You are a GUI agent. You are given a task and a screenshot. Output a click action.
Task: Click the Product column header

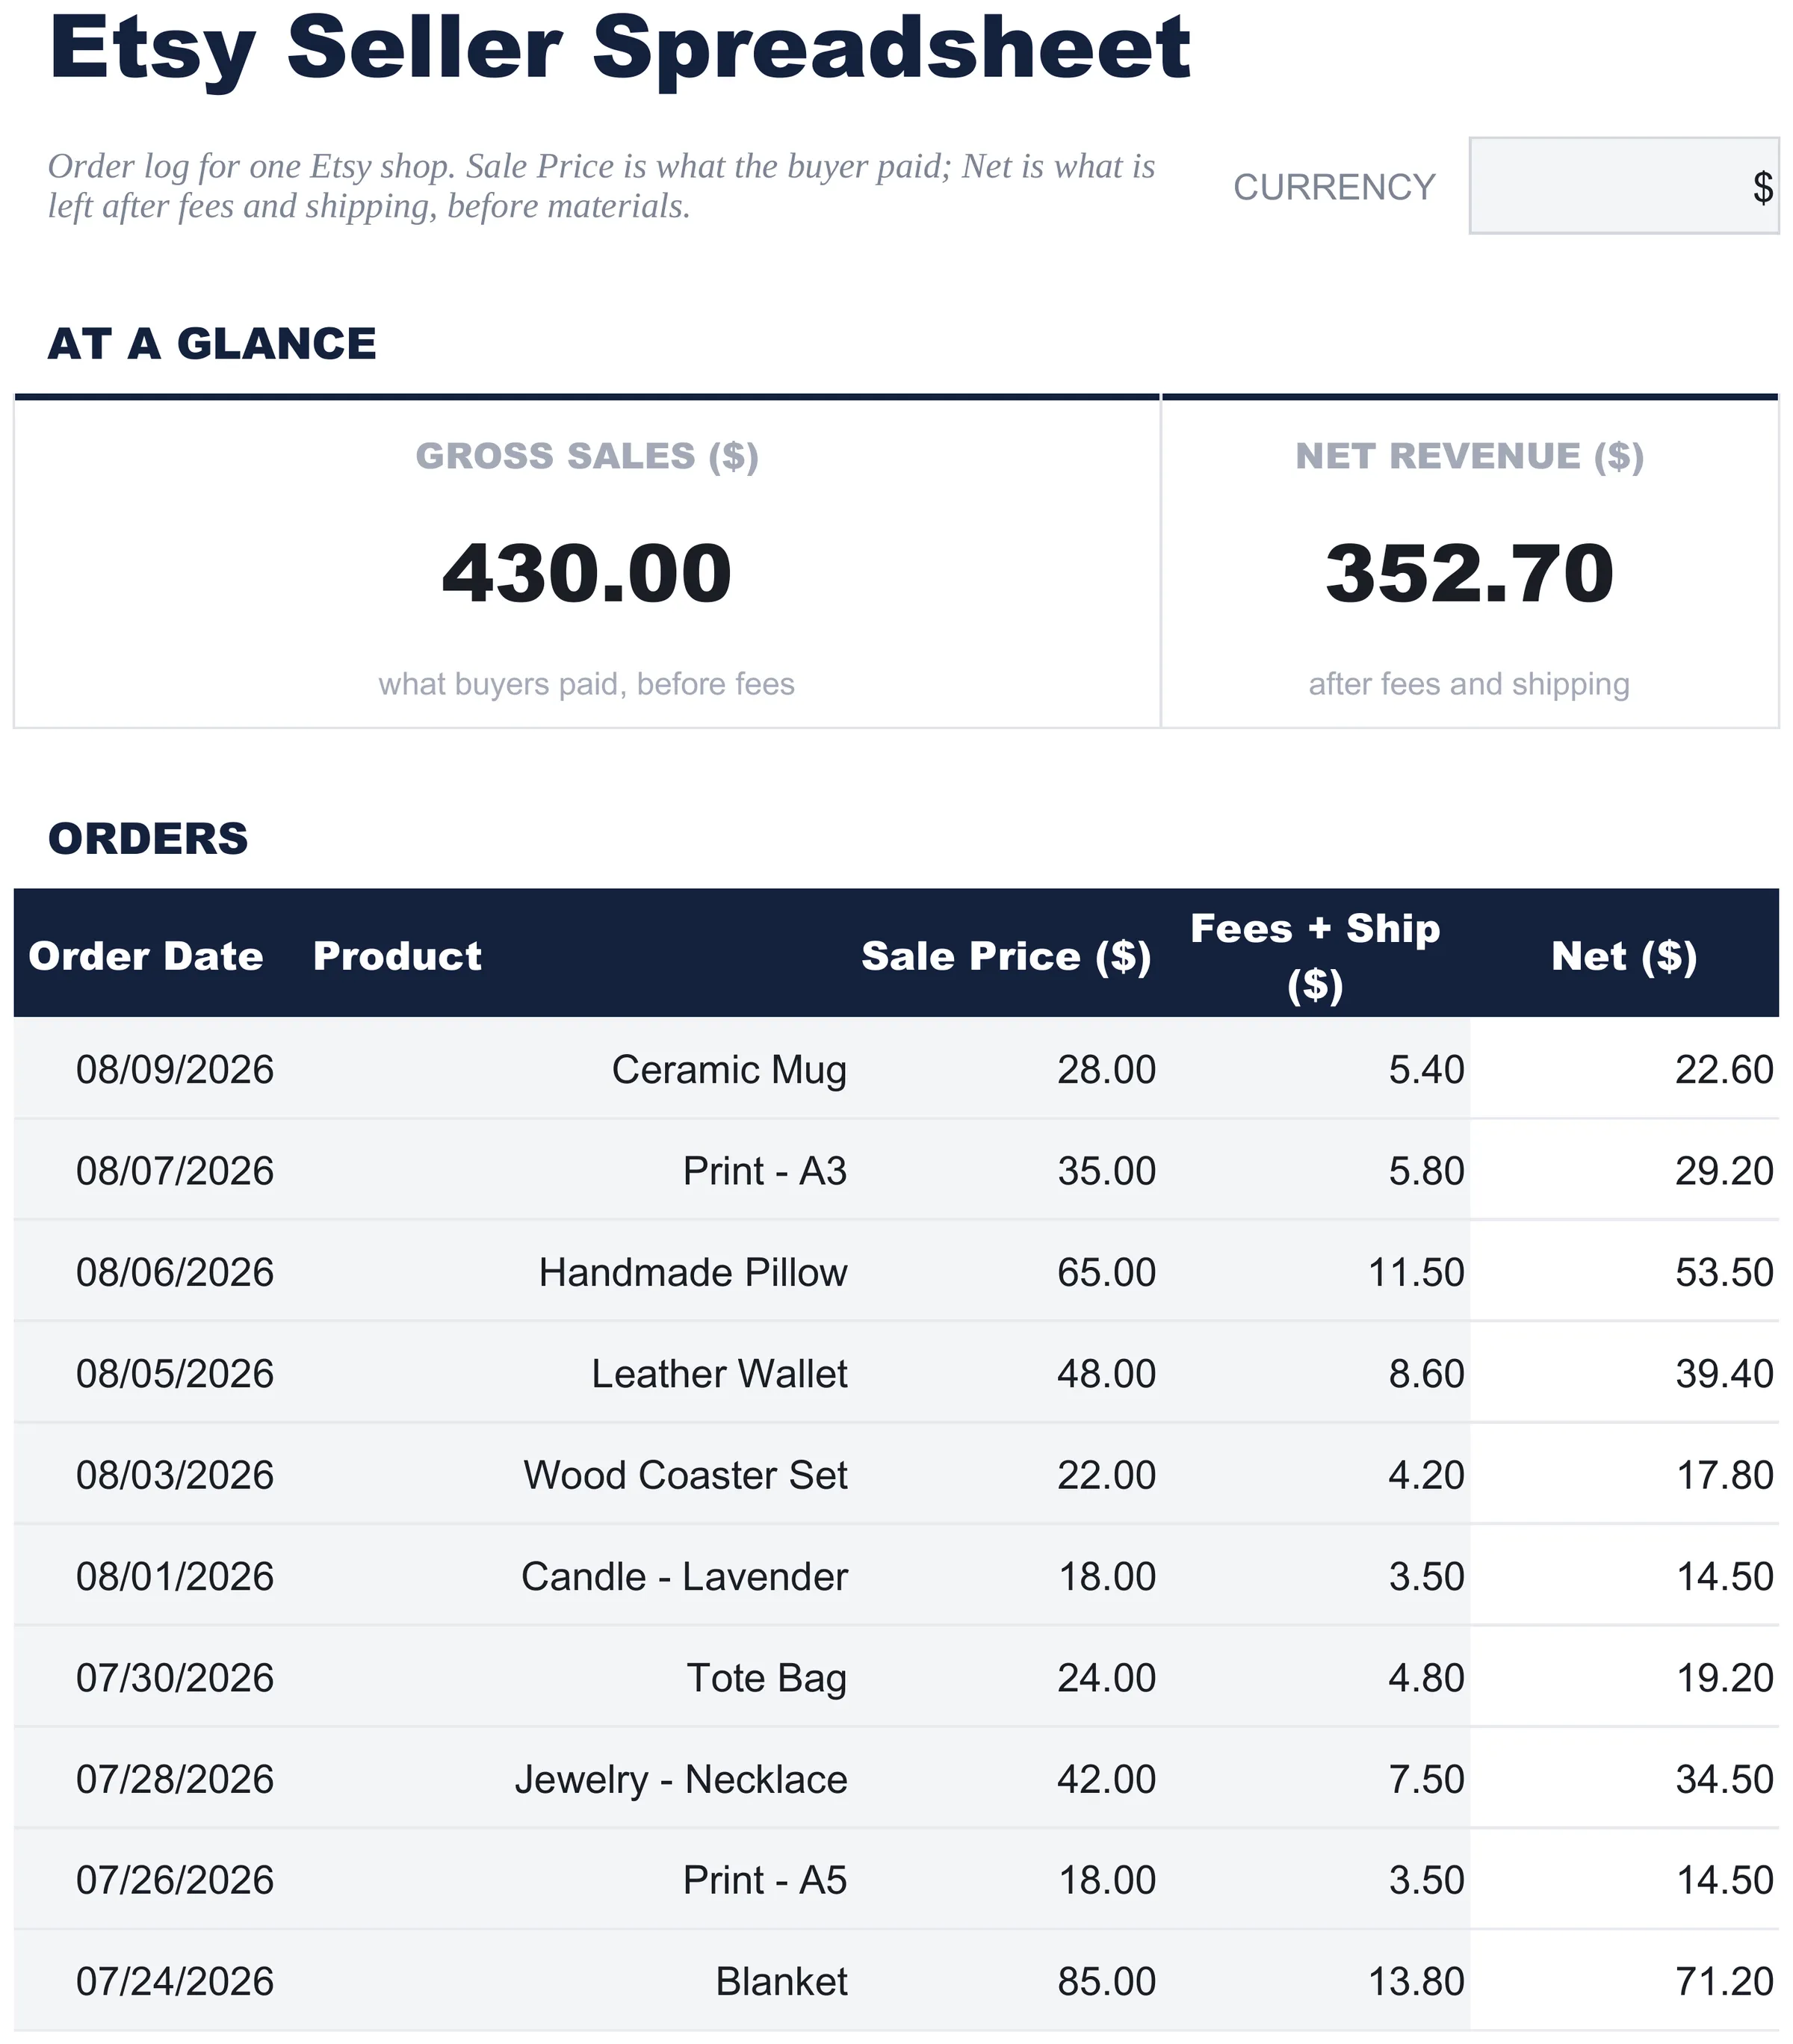pyautogui.click(x=397, y=956)
